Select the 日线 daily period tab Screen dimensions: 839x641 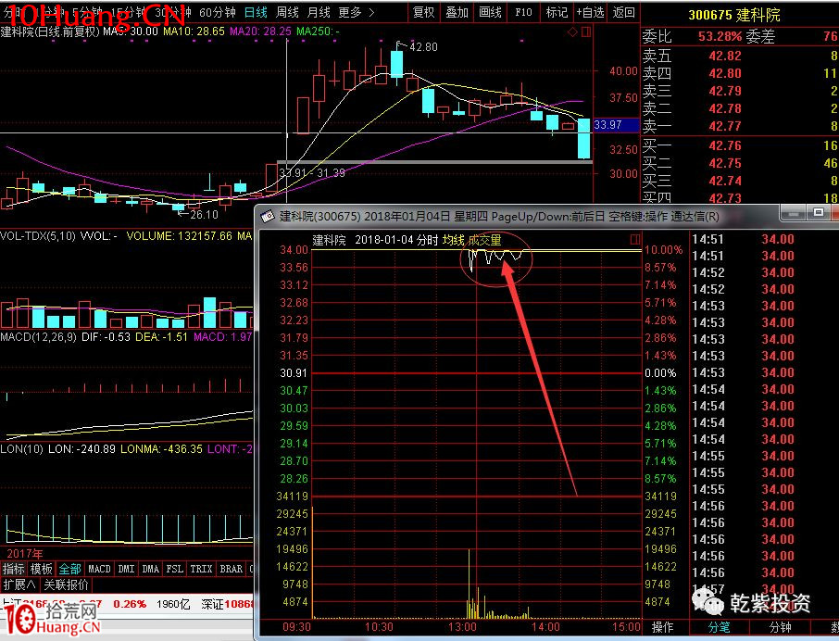[x=256, y=12]
